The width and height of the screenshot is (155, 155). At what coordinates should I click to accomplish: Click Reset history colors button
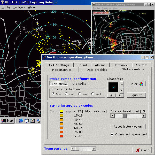click(x=128, y=127)
